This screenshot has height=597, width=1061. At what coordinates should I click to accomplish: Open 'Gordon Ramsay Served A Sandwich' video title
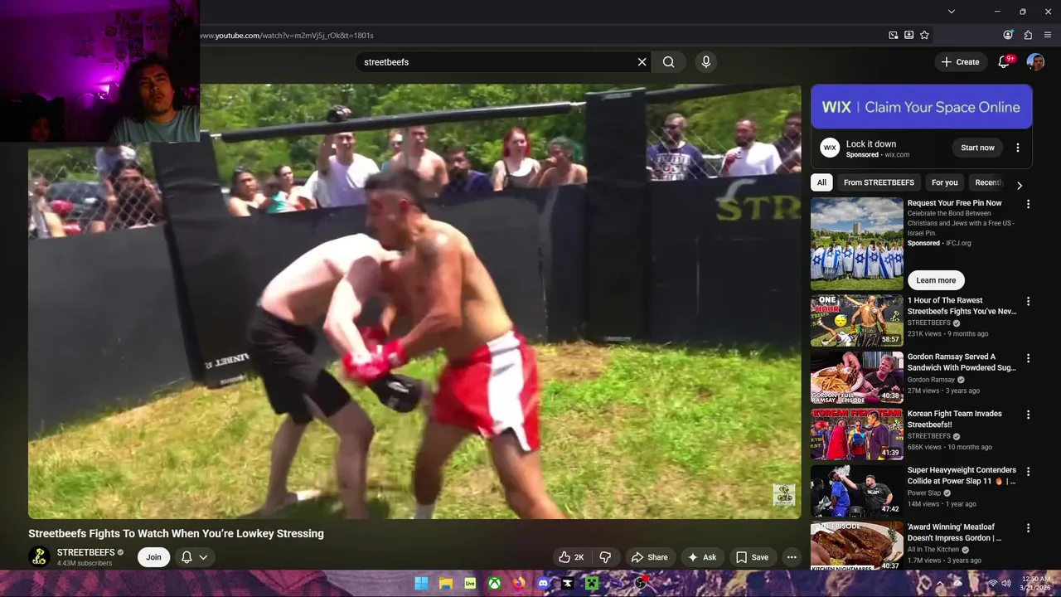click(x=962, y=362)
